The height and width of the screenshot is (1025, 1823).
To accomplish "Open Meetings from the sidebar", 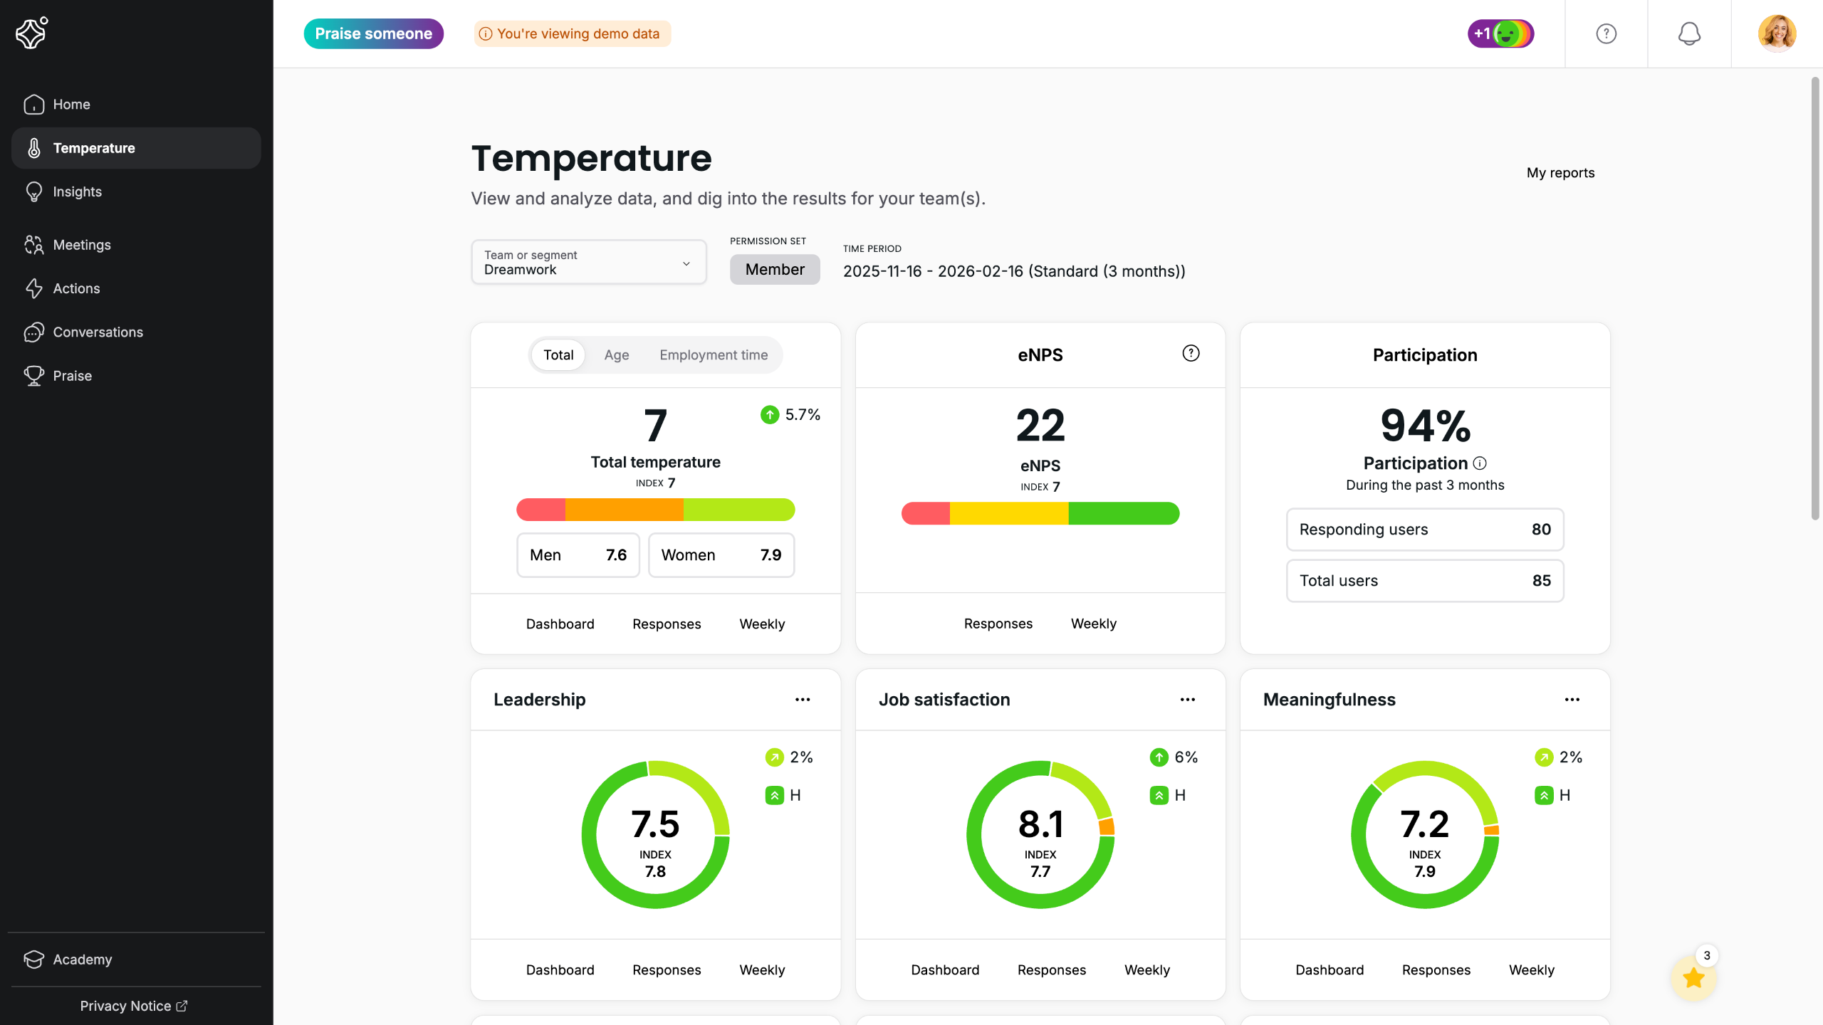I will point(81,245).
